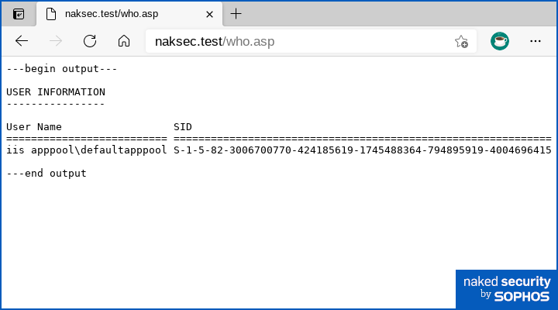
Task: Click the SID column header
Action: click(x=183, y=127)
